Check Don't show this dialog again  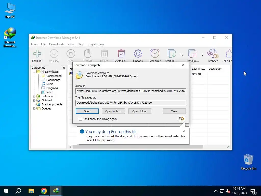(x=80, y=119)
